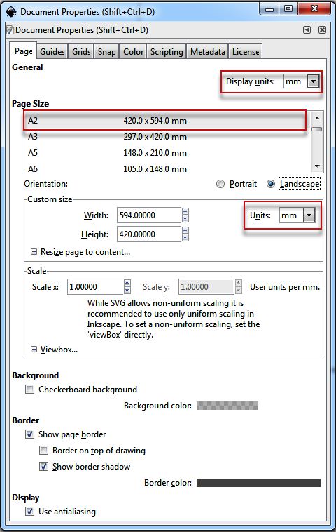Increase Width with the up stepper
The image size is (336, 532).
tap(185, 211)
